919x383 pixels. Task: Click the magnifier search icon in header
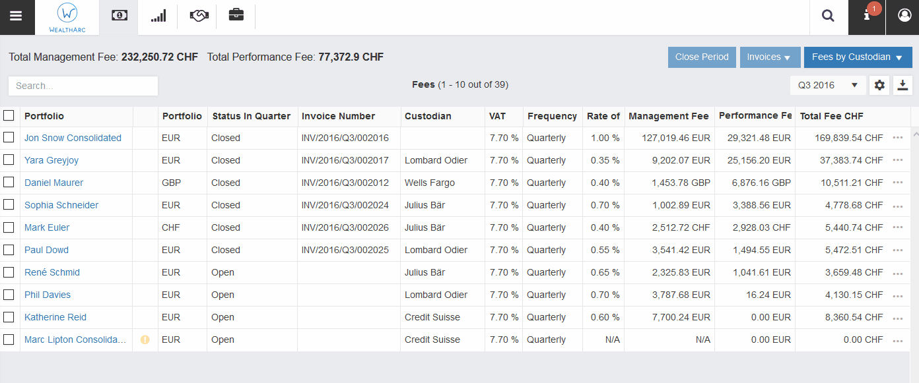[x=828, y=16]
